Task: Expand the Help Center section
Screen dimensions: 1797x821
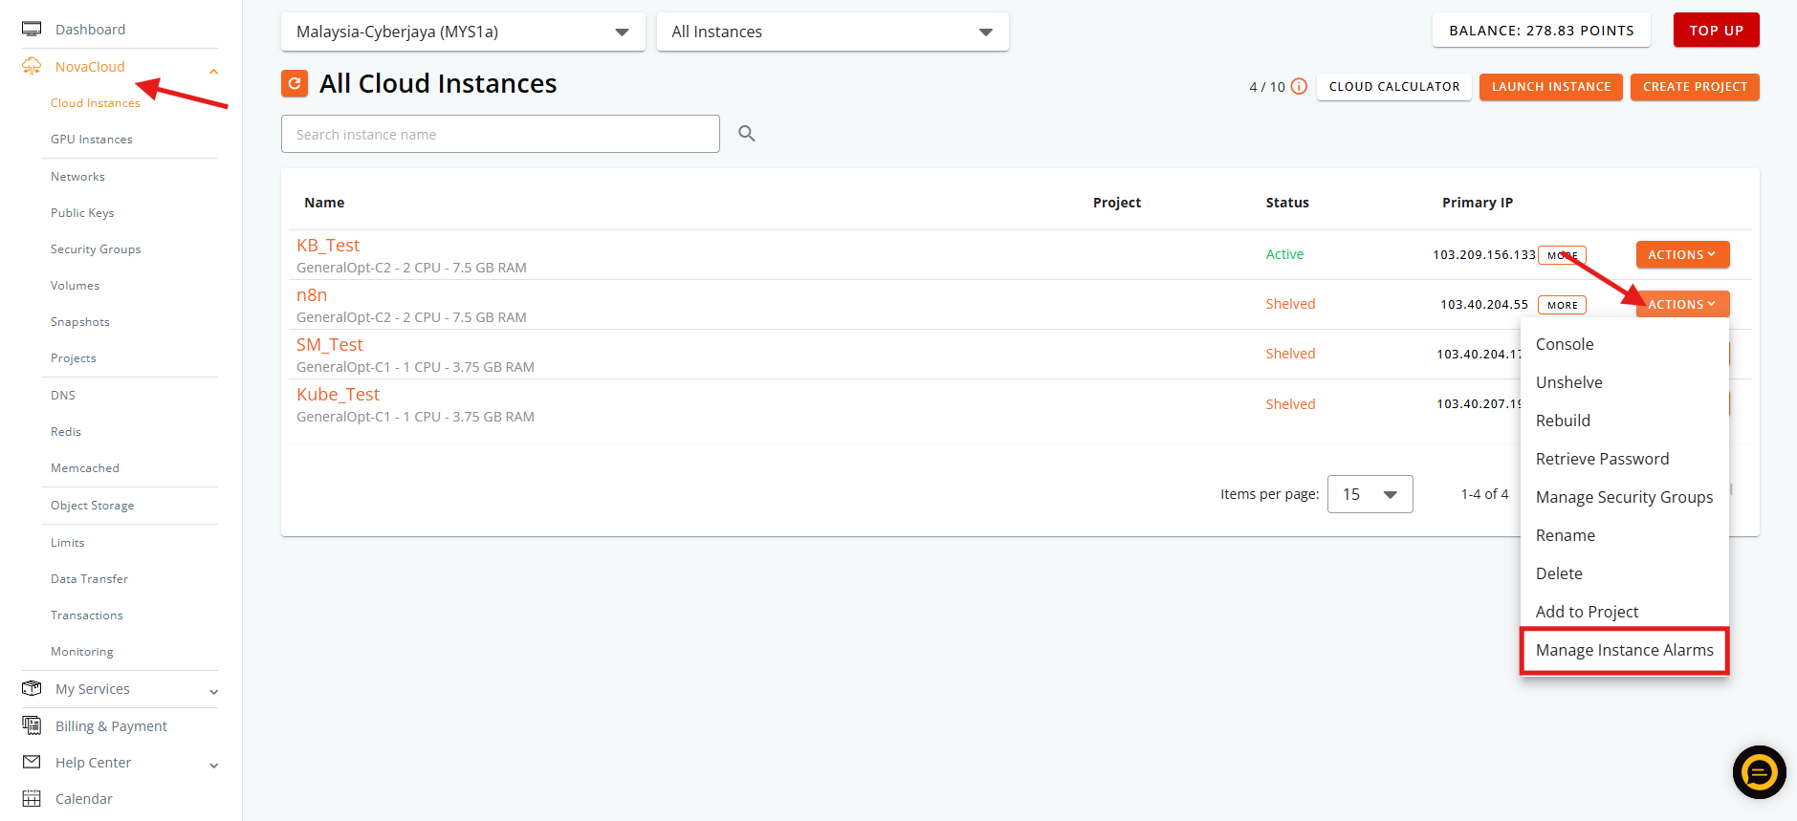Action: 214,766
